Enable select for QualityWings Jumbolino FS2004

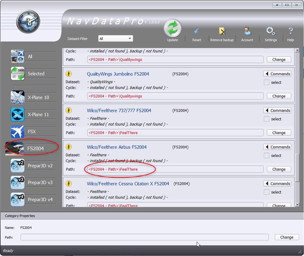point(267,82)
